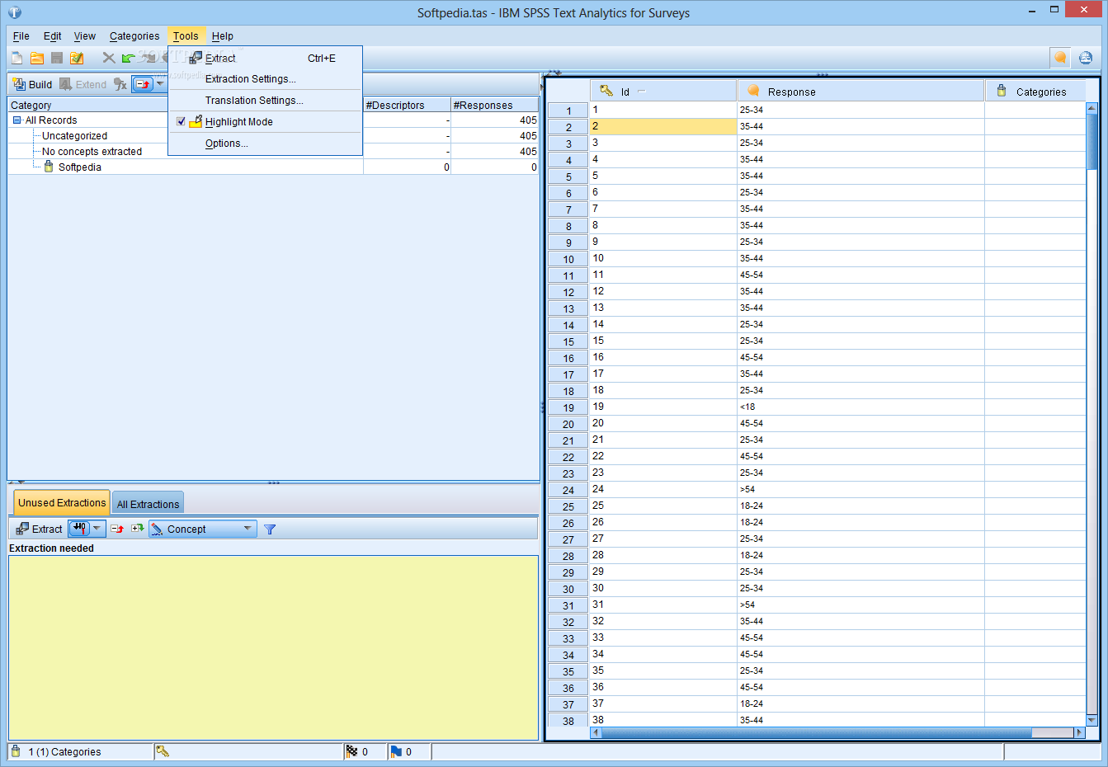Click data table horizontal scrollbar left arrow
This screenshot has width=1108, height=767.
pos(596,732)
